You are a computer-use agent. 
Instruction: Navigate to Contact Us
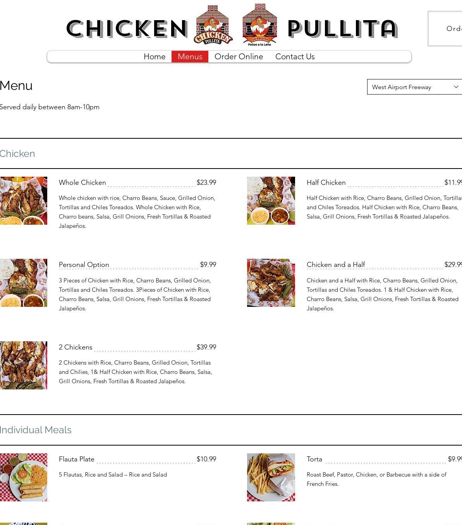[x=295, y=57]
